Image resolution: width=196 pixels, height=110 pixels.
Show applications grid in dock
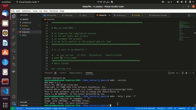click(x=5, y=105)
